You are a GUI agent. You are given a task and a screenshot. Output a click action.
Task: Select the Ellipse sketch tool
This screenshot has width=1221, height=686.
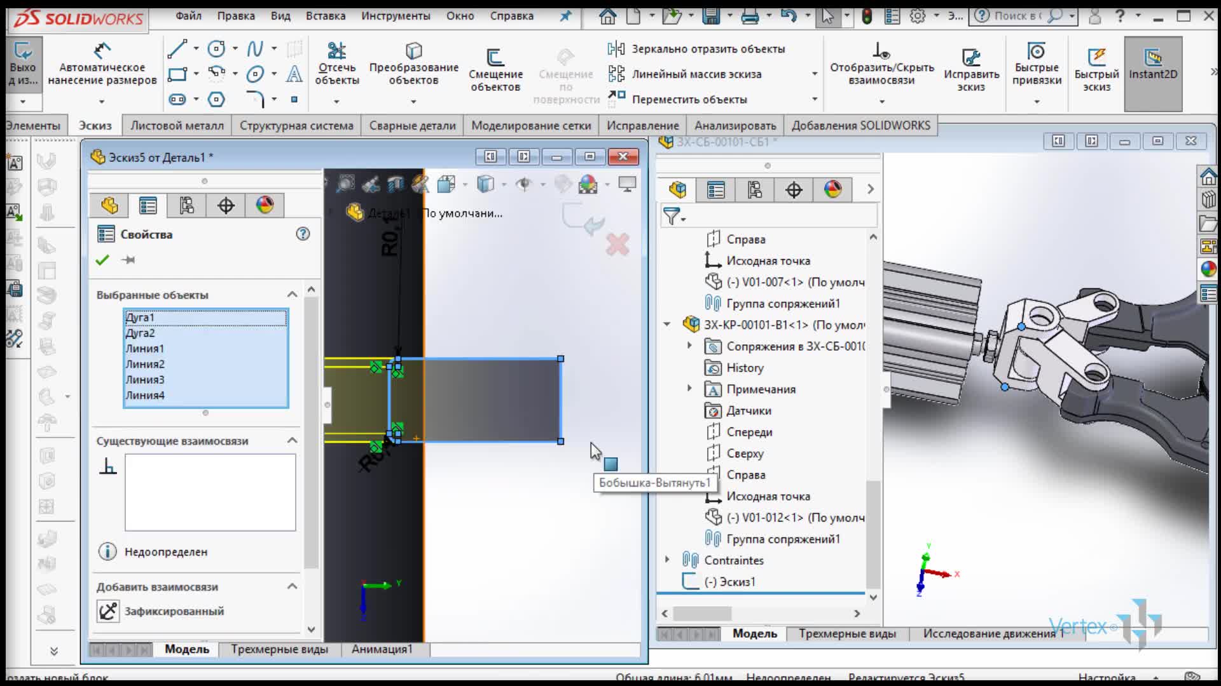tap(255, 74)
